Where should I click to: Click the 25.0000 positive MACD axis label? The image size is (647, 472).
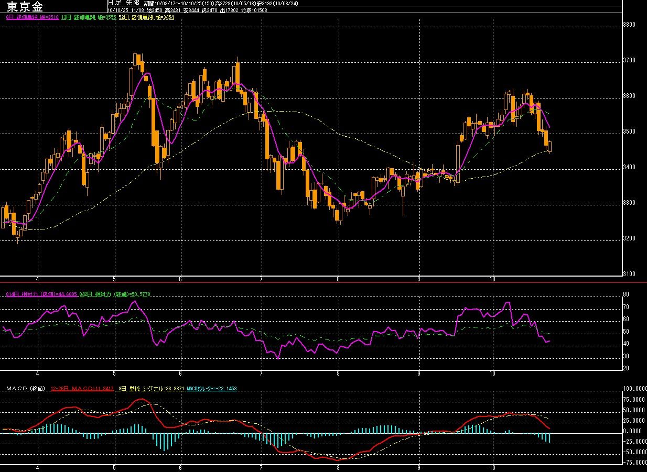click(635, 421)
